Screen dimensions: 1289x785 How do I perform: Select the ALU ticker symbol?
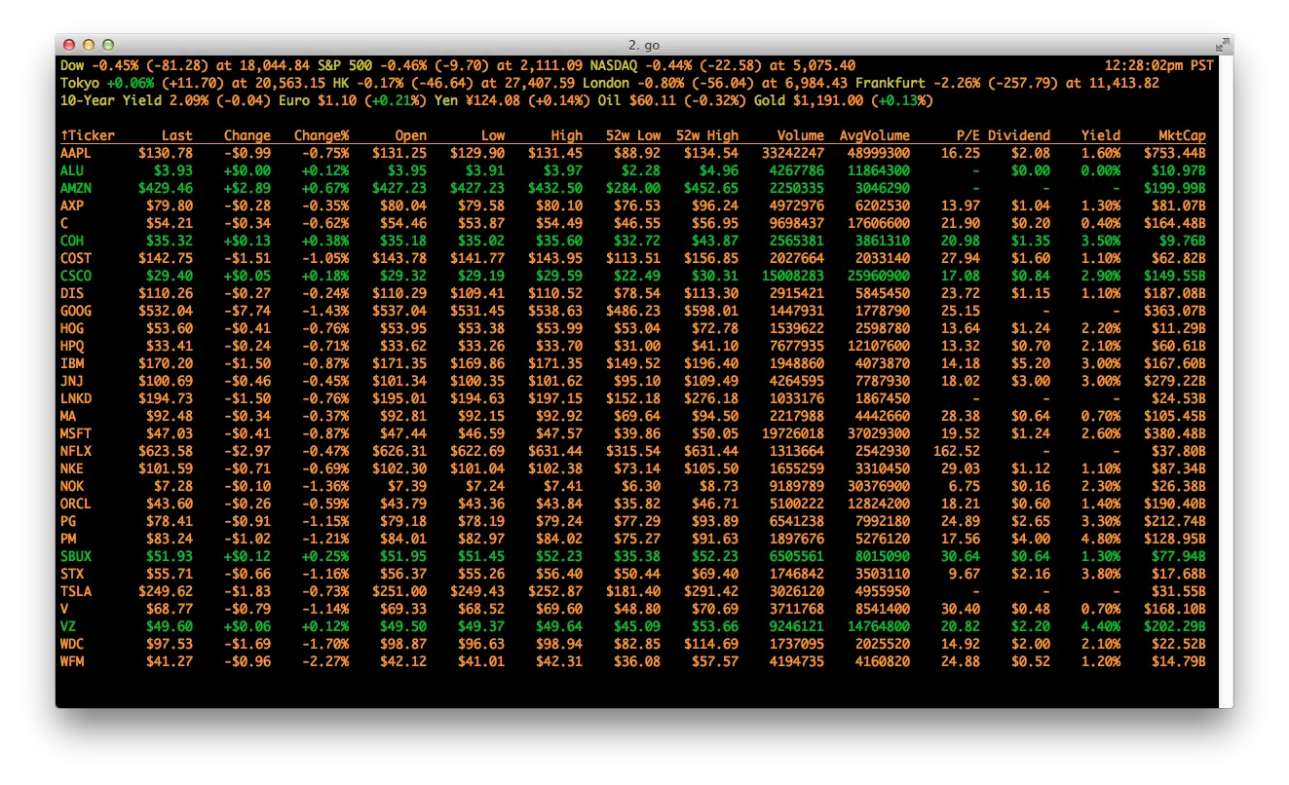[72, 170]
